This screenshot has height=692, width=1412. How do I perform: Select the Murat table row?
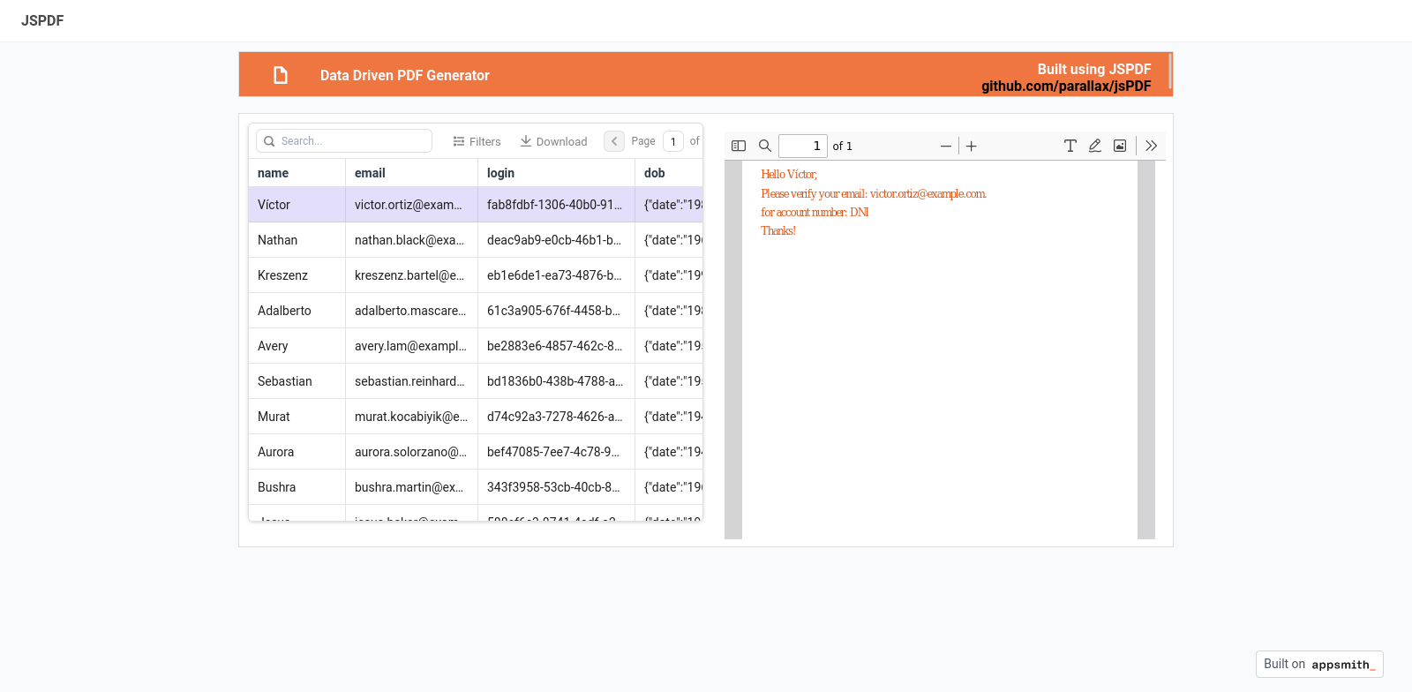click(274, 417)
